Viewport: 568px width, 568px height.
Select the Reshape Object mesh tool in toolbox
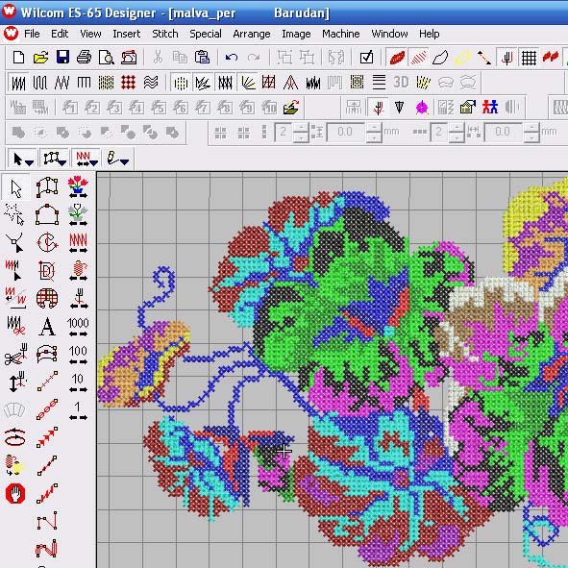click(x=47, y=186)
